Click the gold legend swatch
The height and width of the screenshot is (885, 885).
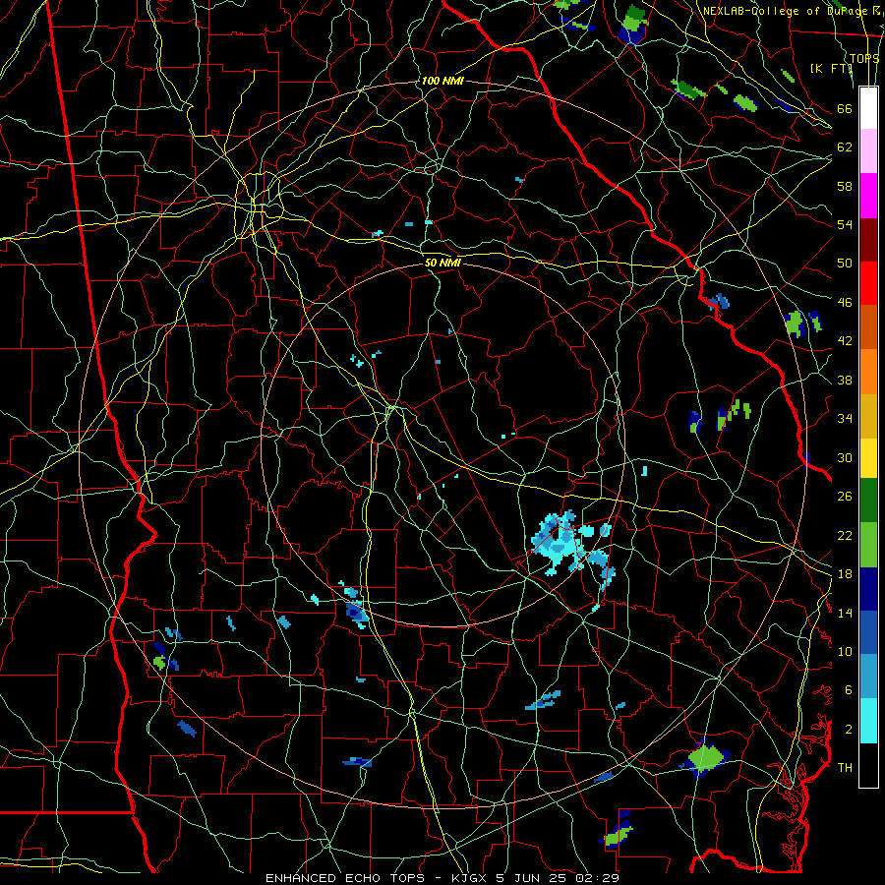pyautogui.click(x=868, y=415)
